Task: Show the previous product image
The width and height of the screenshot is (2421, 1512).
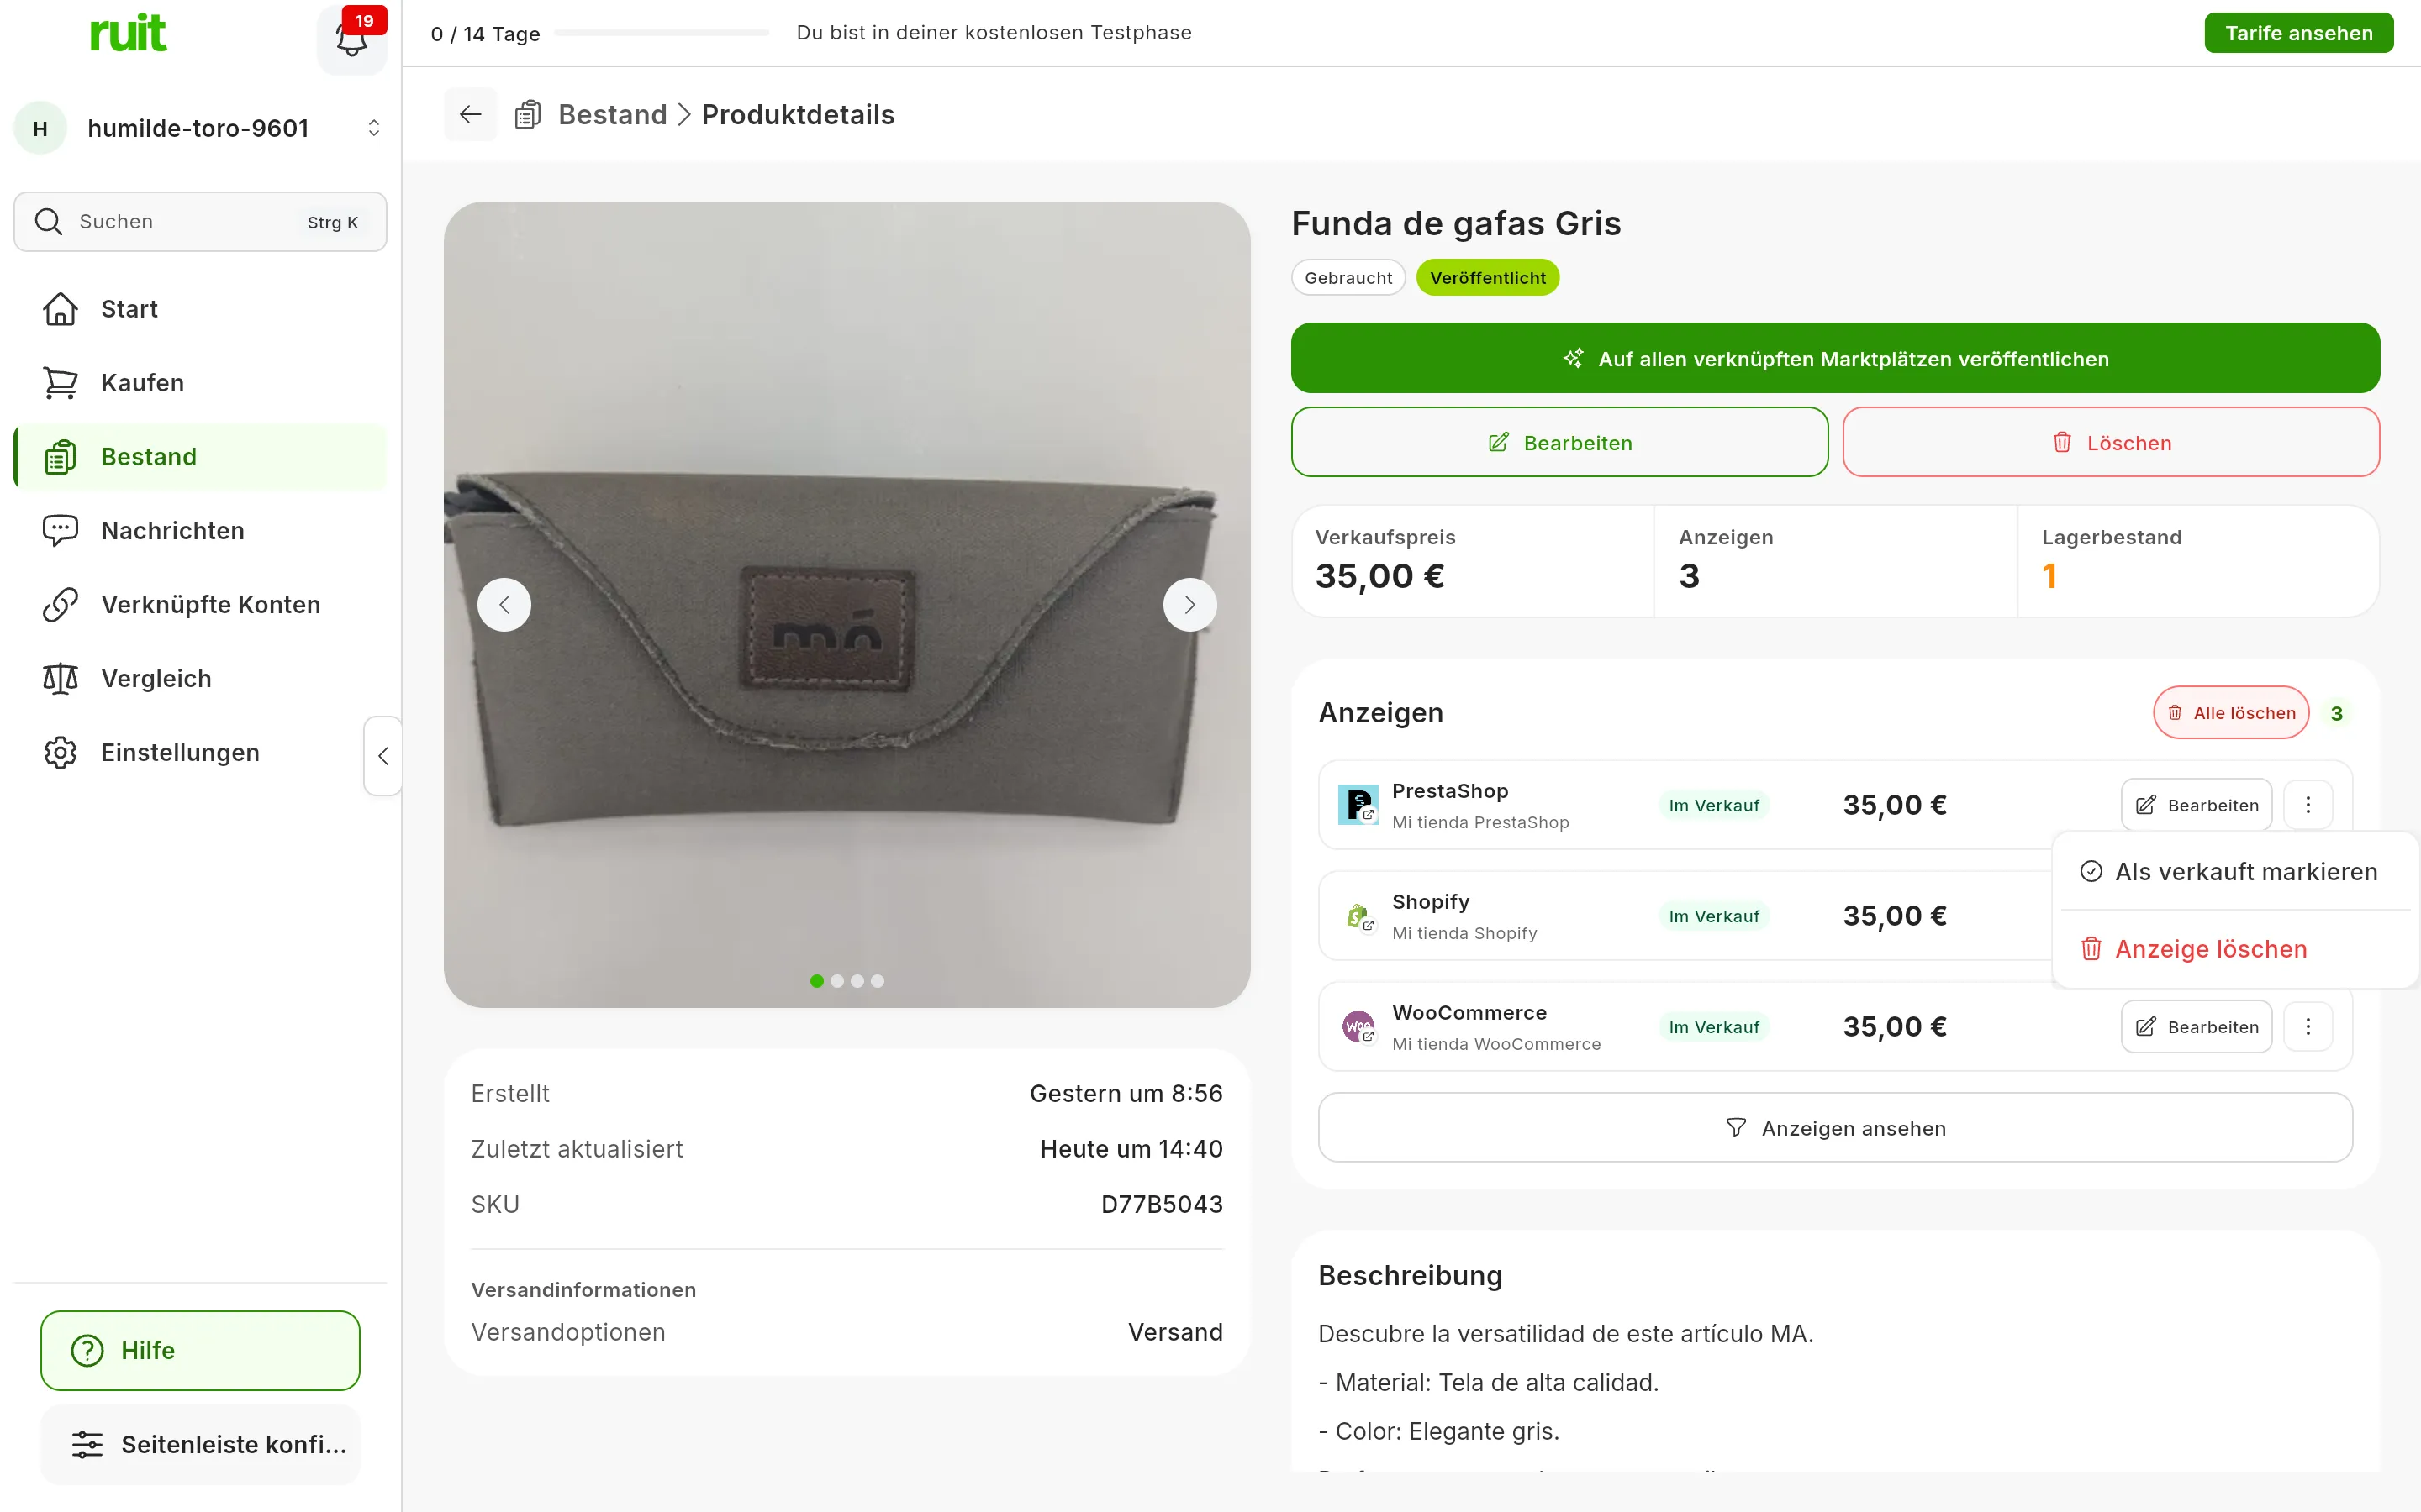Action: [504, 604]
